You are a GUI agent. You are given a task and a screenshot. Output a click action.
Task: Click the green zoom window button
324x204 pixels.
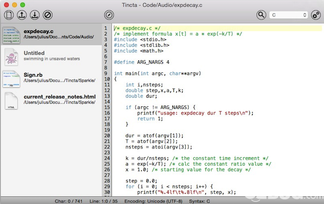pos(23,5)
